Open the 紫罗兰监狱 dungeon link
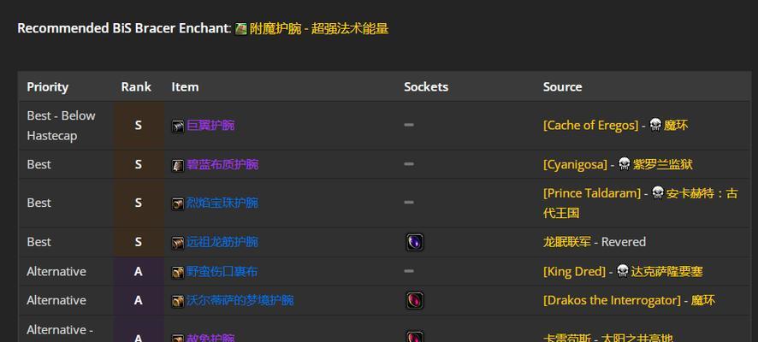Image resolution: width=758 pixels, height=342 pixels. pyautogui.click(x=663, y=164)
